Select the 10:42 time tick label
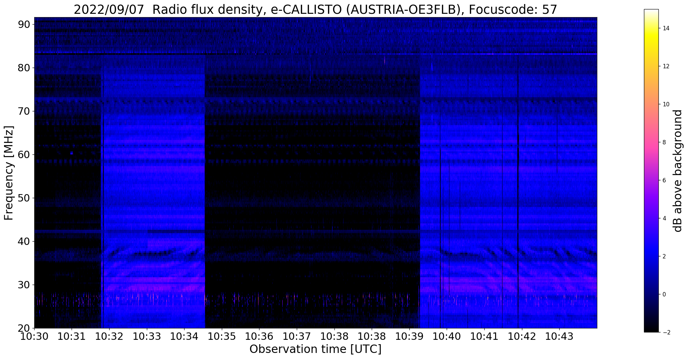Image resolution: width=688 pixels, height=359 pixels. [522, 336]
